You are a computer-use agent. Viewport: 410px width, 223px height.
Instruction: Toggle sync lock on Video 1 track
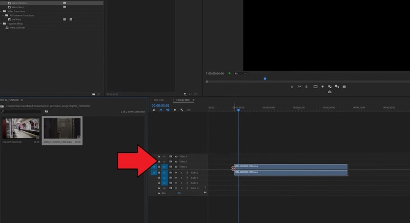[x=171, y=167]
